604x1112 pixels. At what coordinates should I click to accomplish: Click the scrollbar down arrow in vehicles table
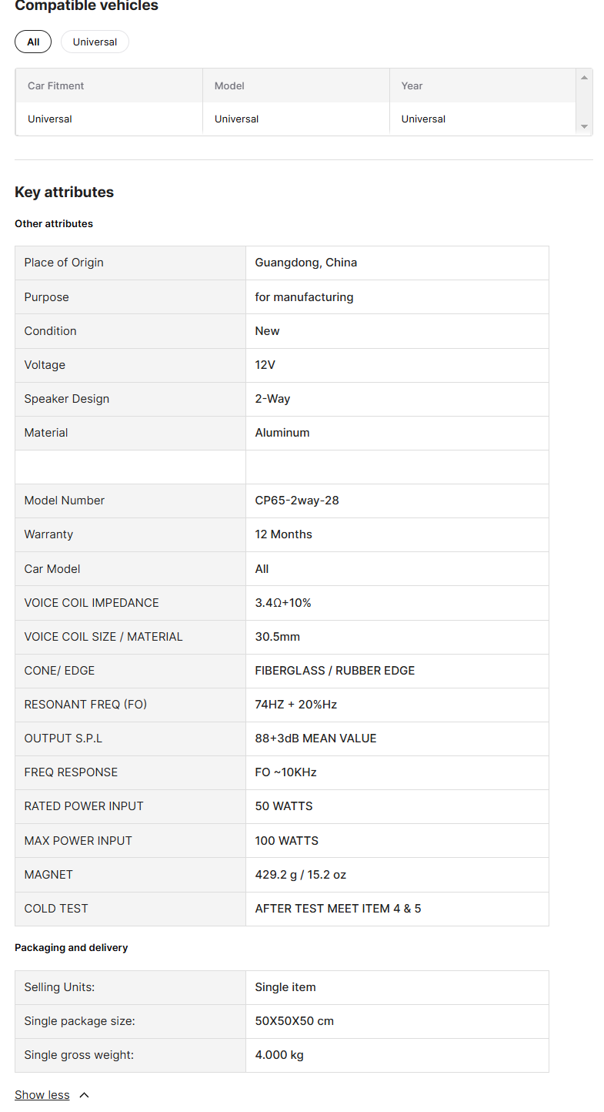click(584, 126)
